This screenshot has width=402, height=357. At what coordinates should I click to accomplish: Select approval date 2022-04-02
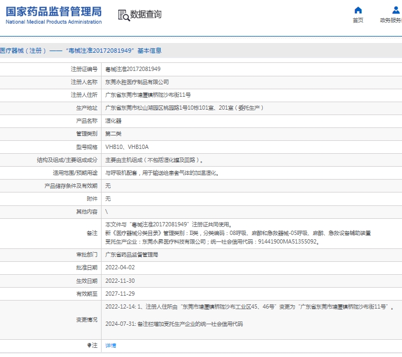pyautogui.click(x=120, y=268)
